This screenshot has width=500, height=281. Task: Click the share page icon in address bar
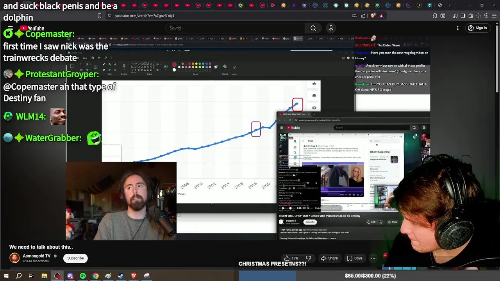(363, 16)
